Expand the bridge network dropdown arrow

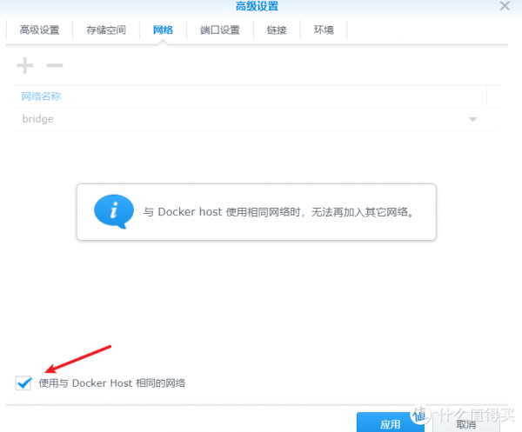coord(473,119)
